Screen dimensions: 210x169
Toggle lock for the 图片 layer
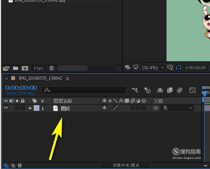pyautogui.click(x=22, y=108)
